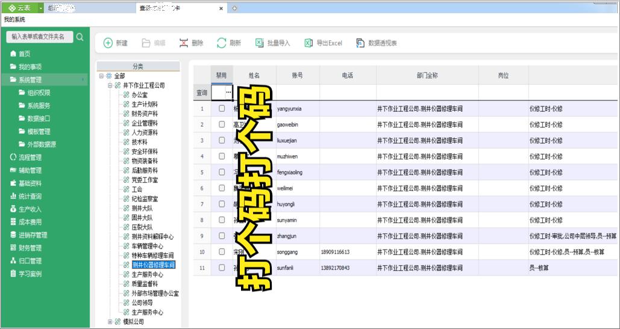Image resolution: width=620 pixels, height=329 pixels.
Task: Click the 流程管理 icon in the sidebar
Action: pos(13,158)
